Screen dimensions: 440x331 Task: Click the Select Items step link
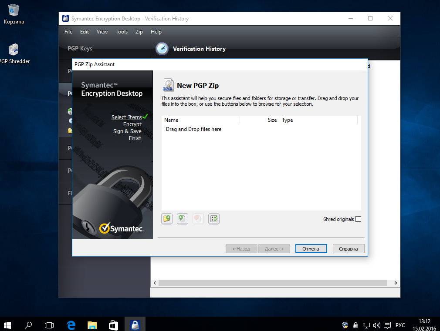click(x=127, y=117)
